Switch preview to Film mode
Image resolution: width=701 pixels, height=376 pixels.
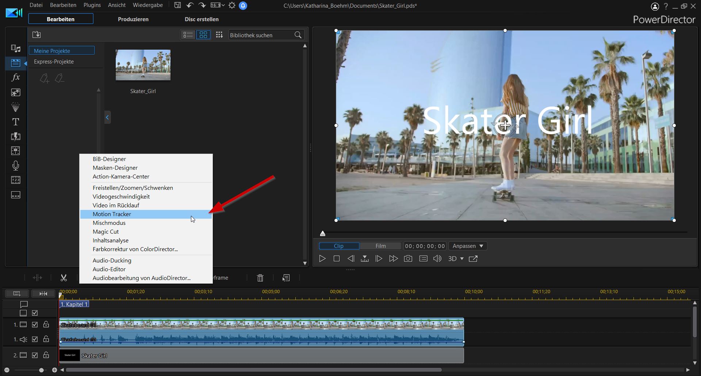coord(380,246)
